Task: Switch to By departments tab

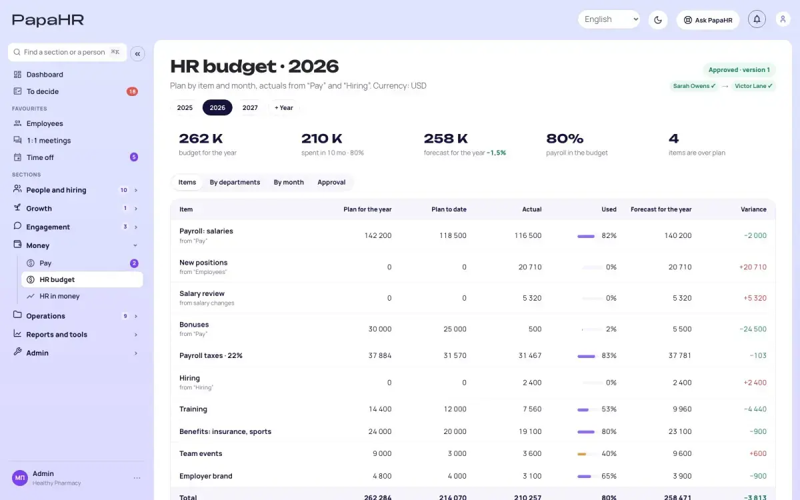Action: (x=235, y=182)
